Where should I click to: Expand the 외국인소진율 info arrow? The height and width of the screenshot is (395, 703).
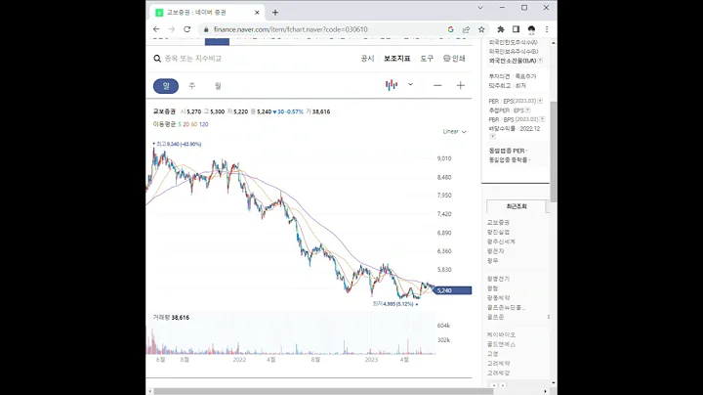[540, 61]
